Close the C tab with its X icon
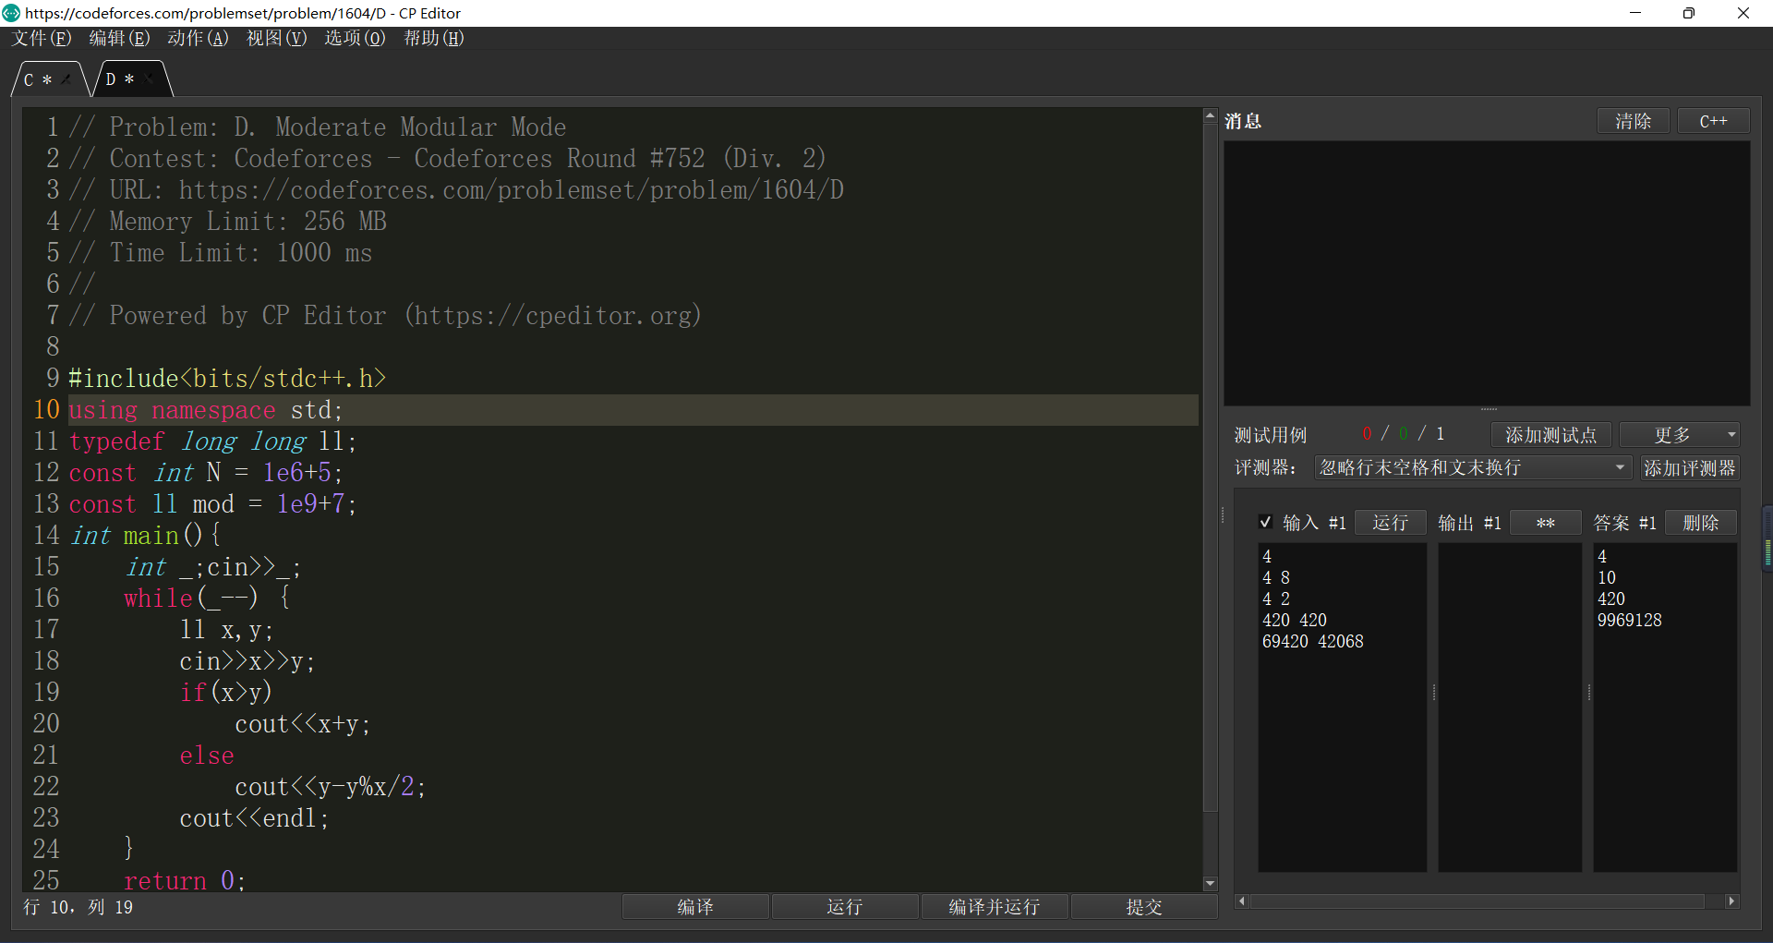This screenshot has width=1773, height=943. (66, 79)
